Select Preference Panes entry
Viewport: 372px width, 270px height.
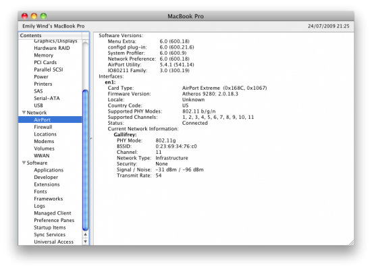pyautogui.click(x=54, y=220)
